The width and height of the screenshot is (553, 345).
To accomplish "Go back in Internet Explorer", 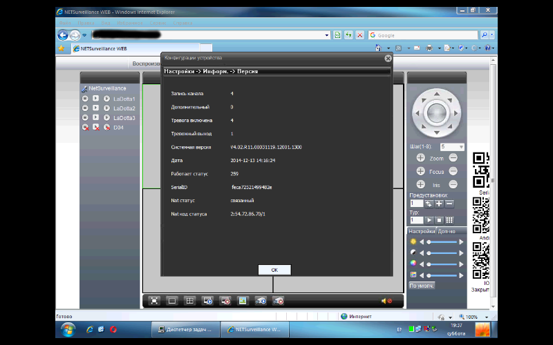I will point(63,35).
